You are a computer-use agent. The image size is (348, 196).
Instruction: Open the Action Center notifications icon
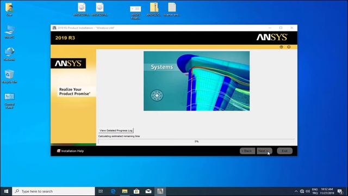(x=340, y=191)
